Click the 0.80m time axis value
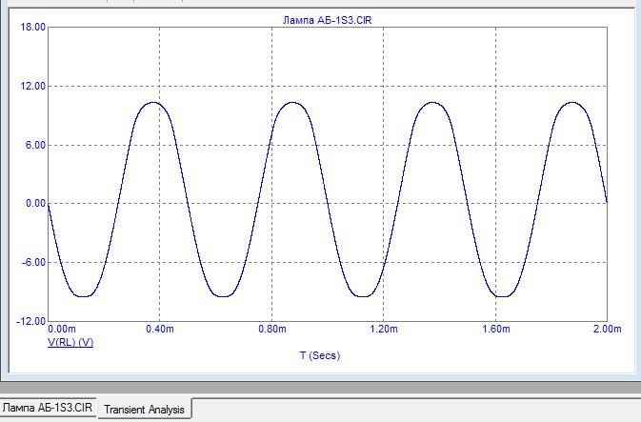Viewport: 641px width, 422px height. pyautogui.click(x=271, y=329)
